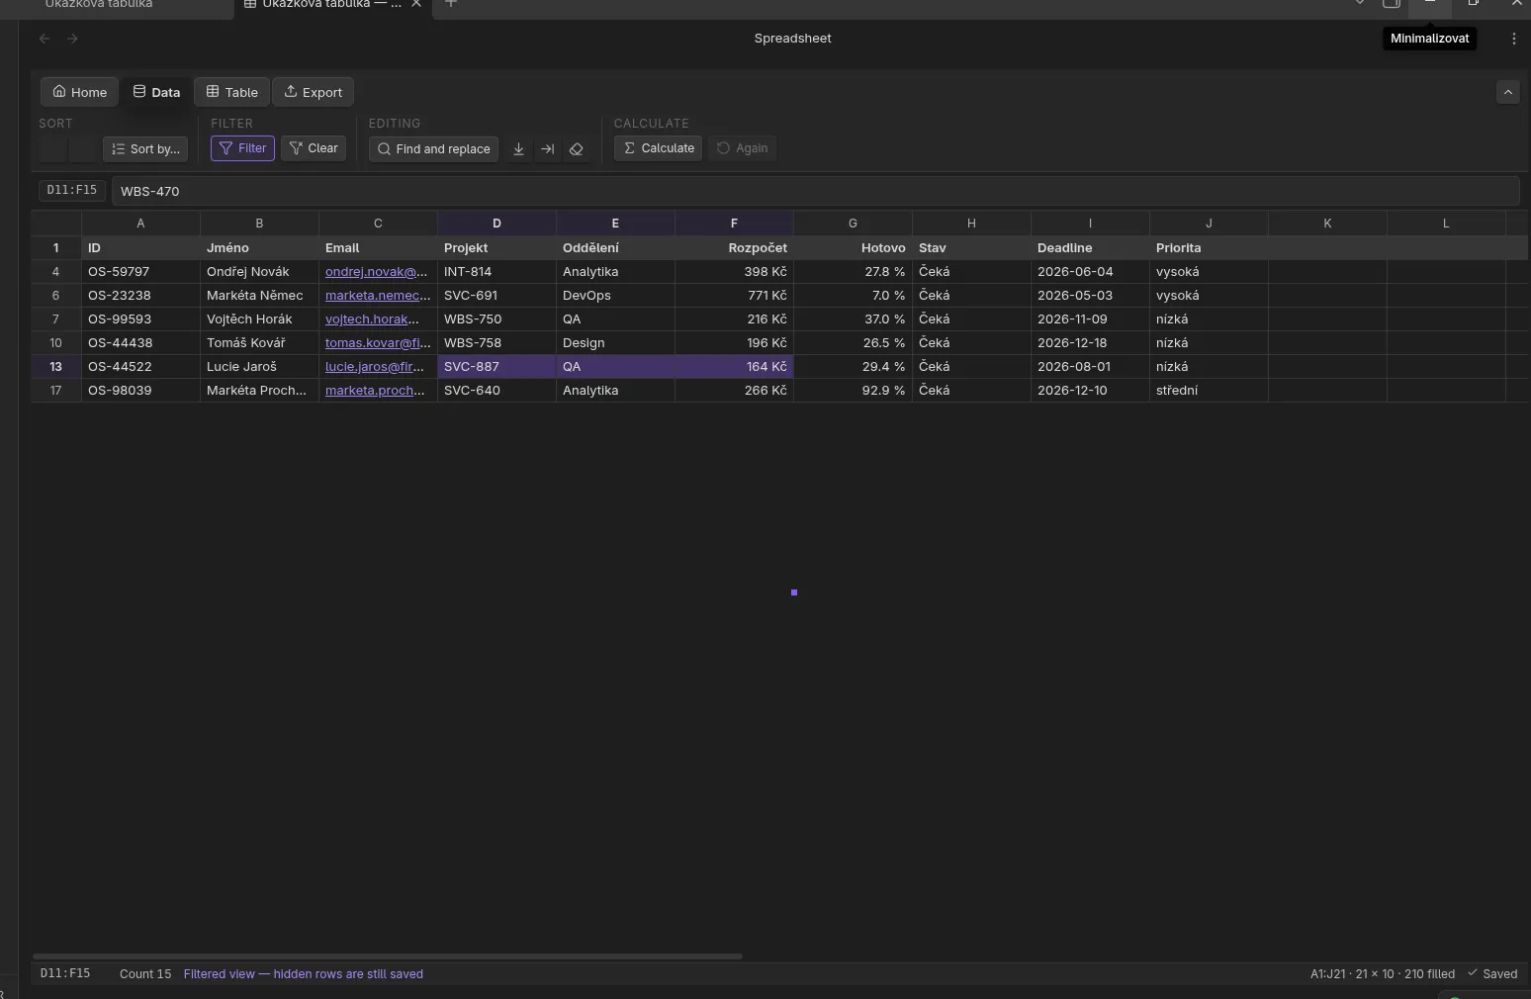Select cell 92.9 %
This screenshot has width=1531, height=999.
pyautogui.click(x=853, y=391)
